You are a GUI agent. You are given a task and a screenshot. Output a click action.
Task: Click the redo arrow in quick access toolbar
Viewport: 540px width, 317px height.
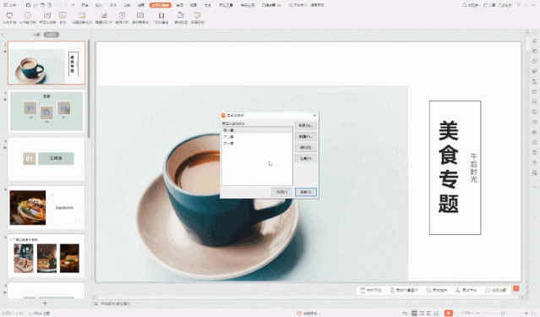click(65, 5)
